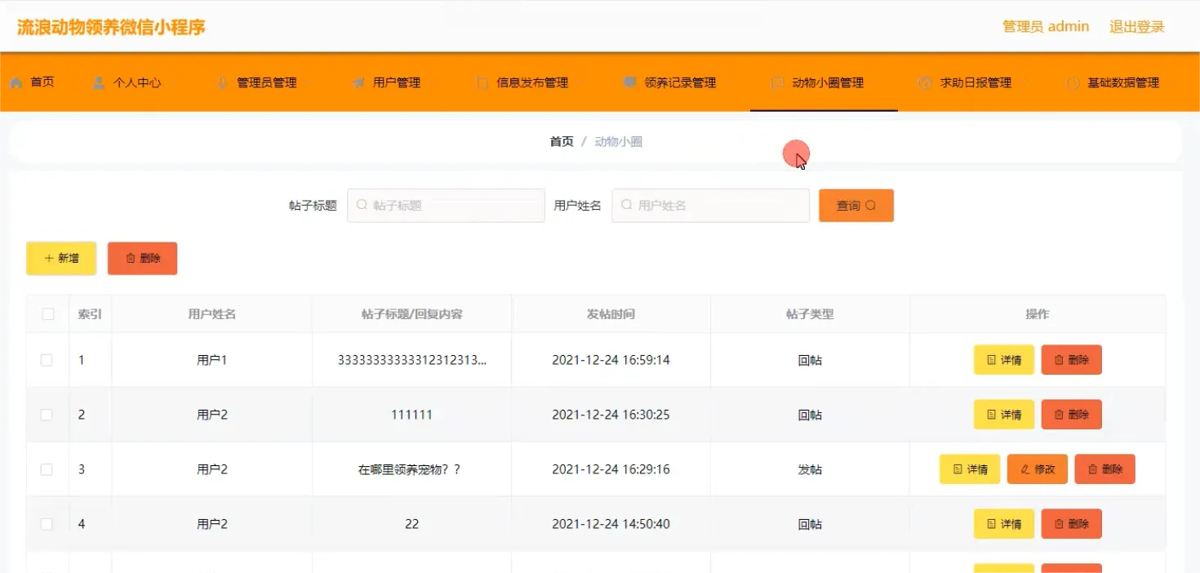Viewport: 1200px width, 573px height.
Task: Click the 2021-12-24 16:59:14 timestamp
Action: tap(611, 360)
